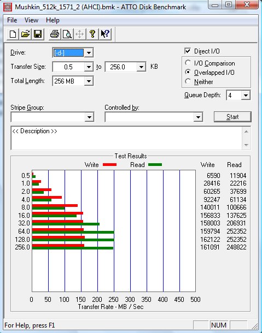Click the read value 248822
The height and width of the screenshot is (333, 262).
coord(236,247)
